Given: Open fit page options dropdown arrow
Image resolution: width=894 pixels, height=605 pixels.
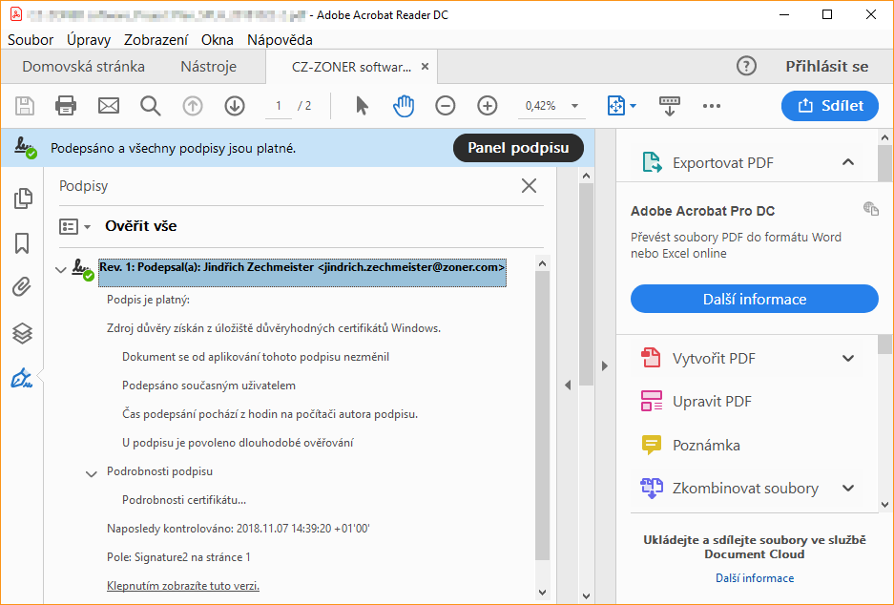Looking at the screenshot, I should point(633,106).
